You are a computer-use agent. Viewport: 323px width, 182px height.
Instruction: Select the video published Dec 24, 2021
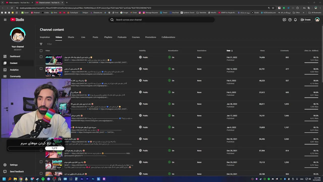[41, 173]
